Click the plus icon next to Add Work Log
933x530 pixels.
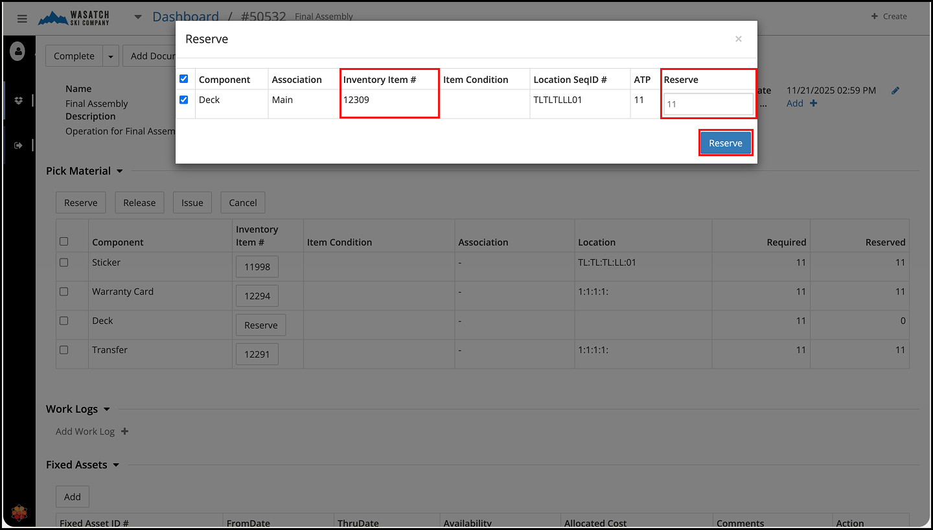tap(124, 432)
